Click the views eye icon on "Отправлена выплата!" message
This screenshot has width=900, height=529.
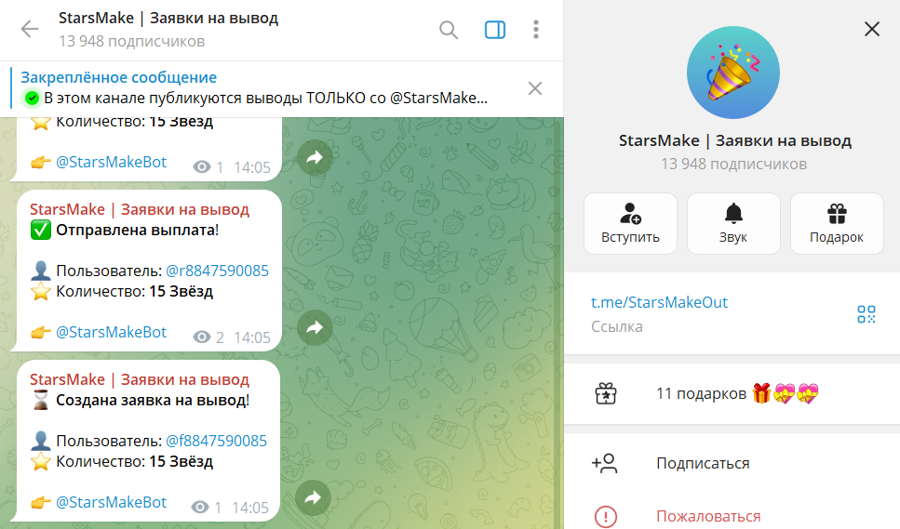201,337
